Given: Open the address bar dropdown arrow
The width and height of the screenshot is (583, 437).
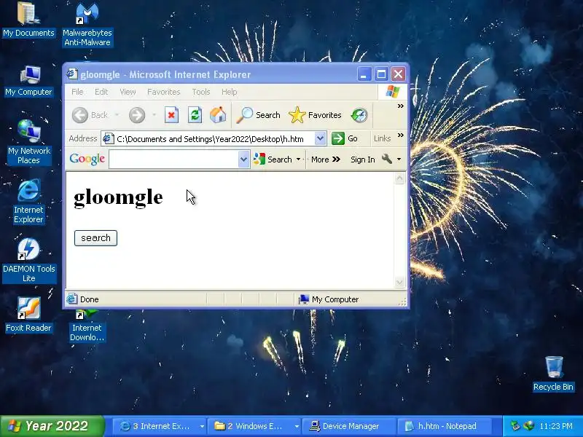Looking at the screenshot, I should (x=320, y=138).
